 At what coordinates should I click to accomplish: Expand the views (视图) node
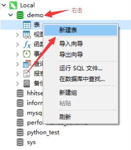(x=17, y=35)
